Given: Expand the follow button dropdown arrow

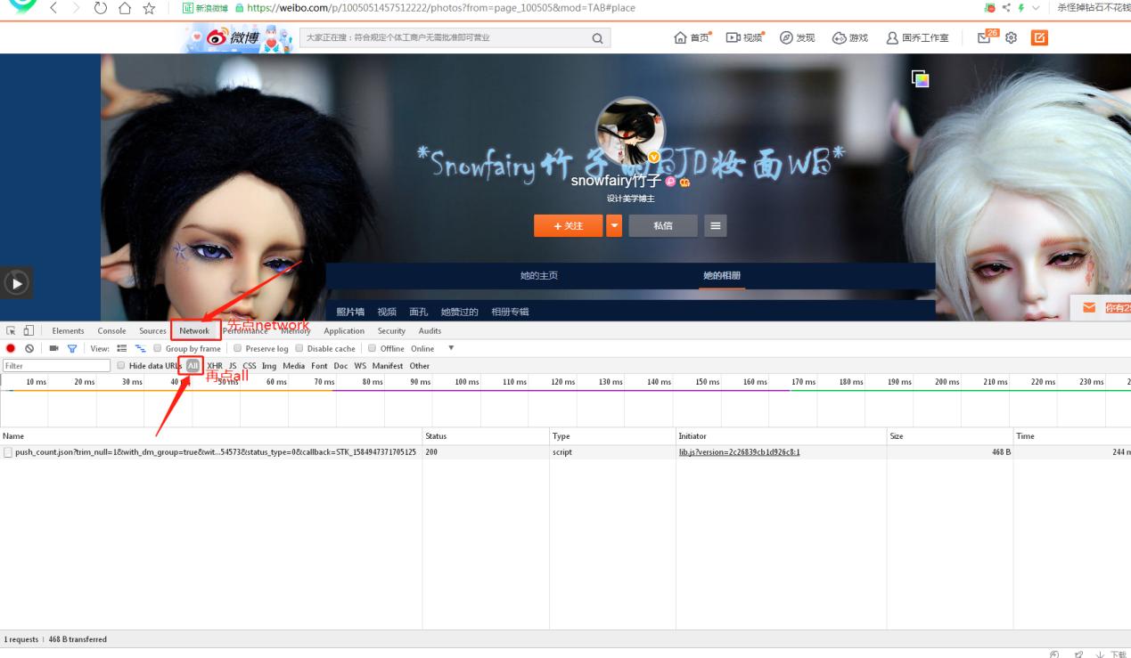Looking at the screenshot, I should (613, 225).
